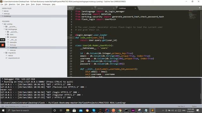Open the Preferences menu
The image size is (202, 113).
[46, 4]
